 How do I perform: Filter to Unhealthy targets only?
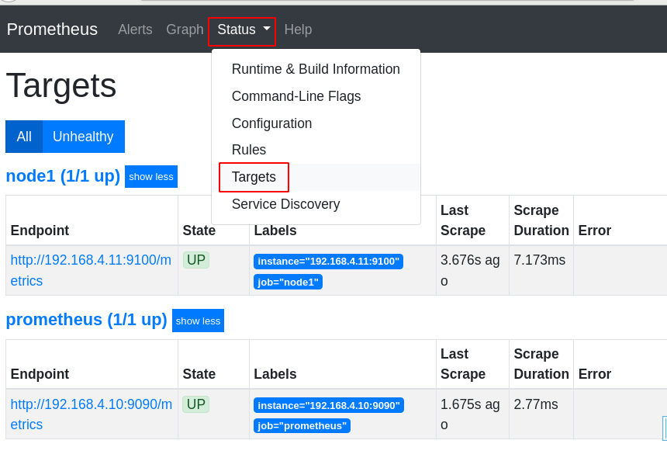(84, 137)
